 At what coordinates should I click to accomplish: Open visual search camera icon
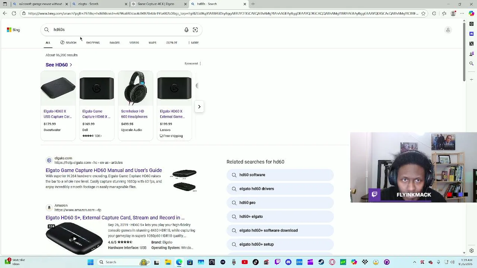coord(195,30)
